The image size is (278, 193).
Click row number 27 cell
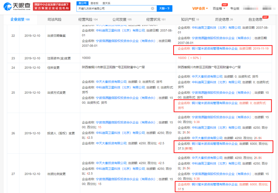point(13,174)
